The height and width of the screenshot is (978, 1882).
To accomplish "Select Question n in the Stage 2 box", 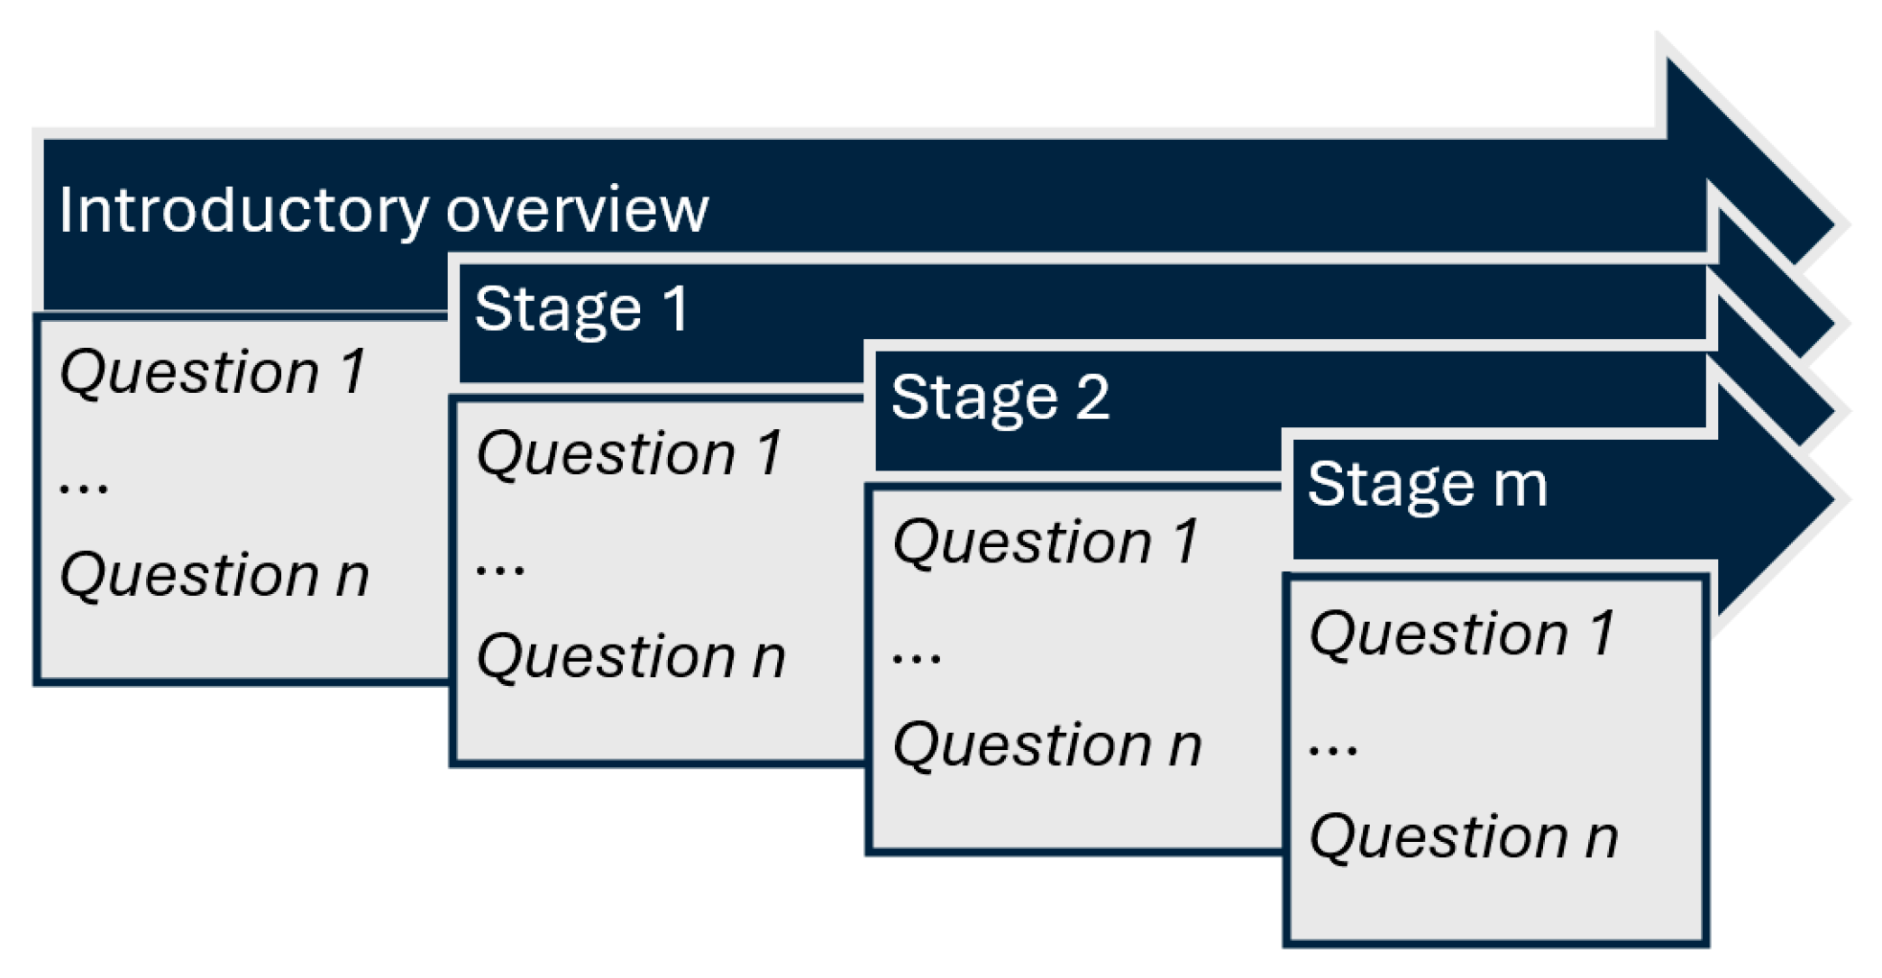I will [1047, 745].
